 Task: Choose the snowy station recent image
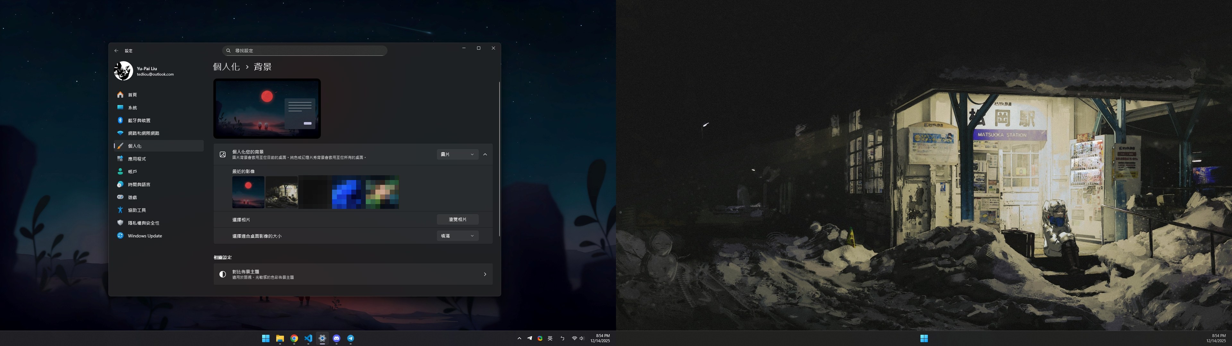coord(282,192)
